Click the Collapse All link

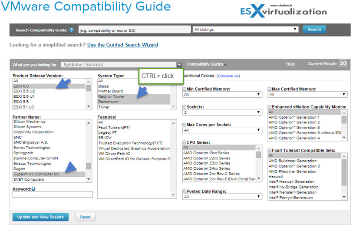click(228, 76)
